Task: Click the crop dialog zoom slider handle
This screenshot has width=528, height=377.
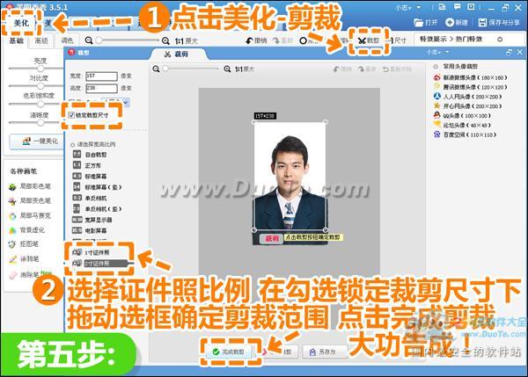Action: (165, 69)
